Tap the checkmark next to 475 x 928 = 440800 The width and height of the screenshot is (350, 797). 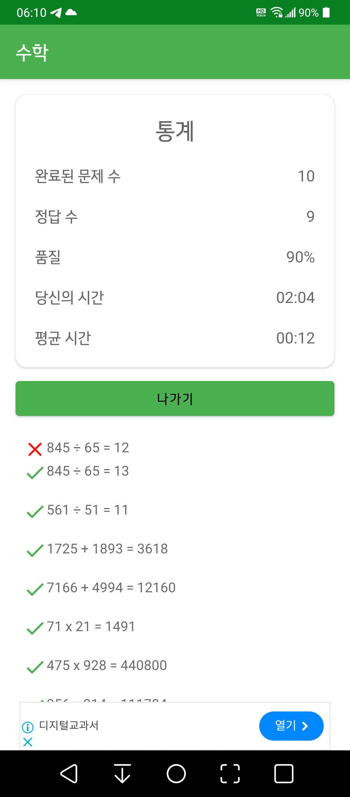[35, 667]
